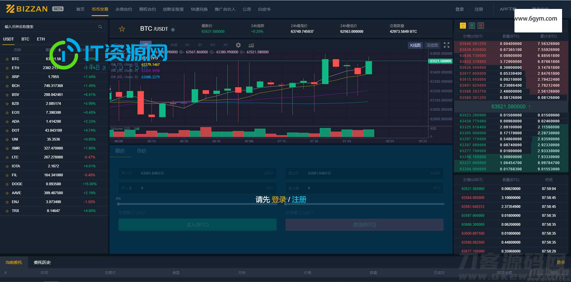Click the star beside LTC
571x282 pixels.
point(7,157)
